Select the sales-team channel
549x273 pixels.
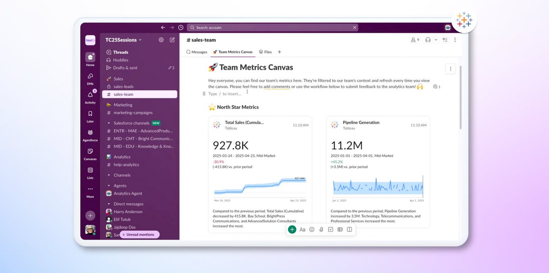(140, 94)
